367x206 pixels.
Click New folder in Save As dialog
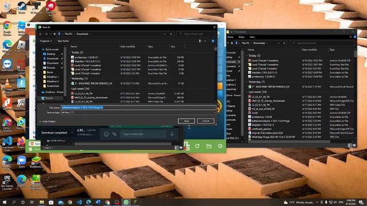pos(63,41)
